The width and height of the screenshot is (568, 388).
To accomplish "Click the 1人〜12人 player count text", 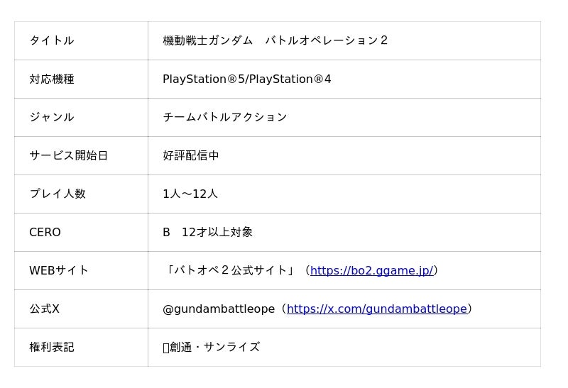I will click(x=190, y=194).
